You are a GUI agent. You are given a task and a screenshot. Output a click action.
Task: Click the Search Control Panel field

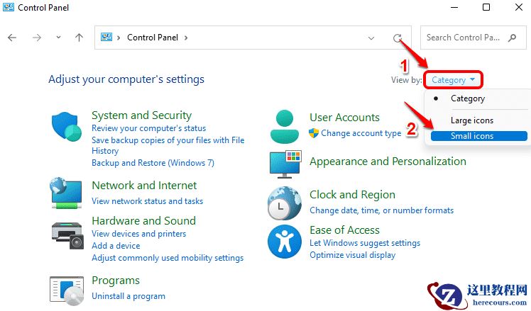pos(469,38)
